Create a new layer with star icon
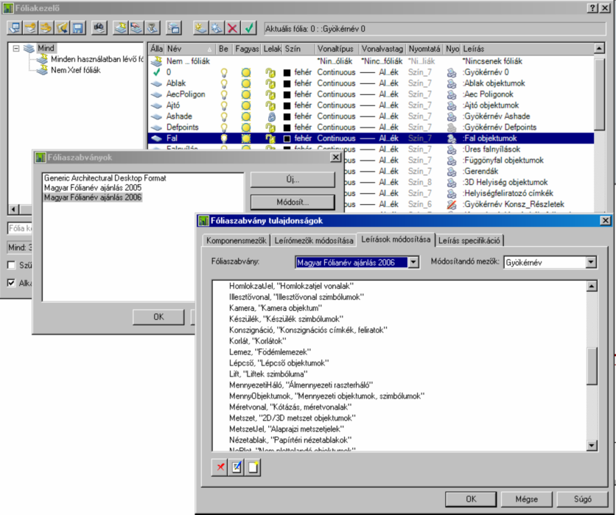Viewport: 616px width, 515px height. [200, 28]
